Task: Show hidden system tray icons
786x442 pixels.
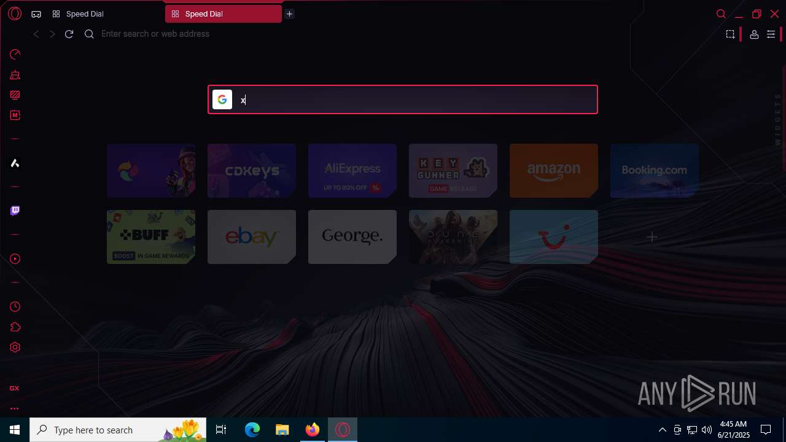Action: click(x=662, y=430)
